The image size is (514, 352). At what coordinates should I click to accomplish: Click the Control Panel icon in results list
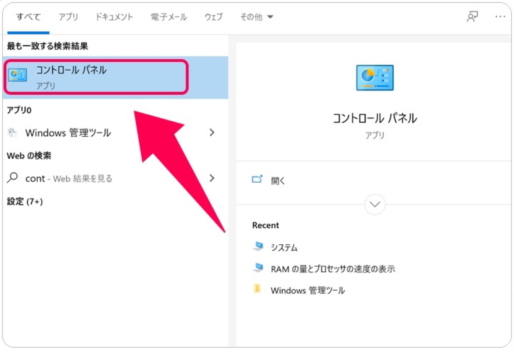(x=18, y=75)
